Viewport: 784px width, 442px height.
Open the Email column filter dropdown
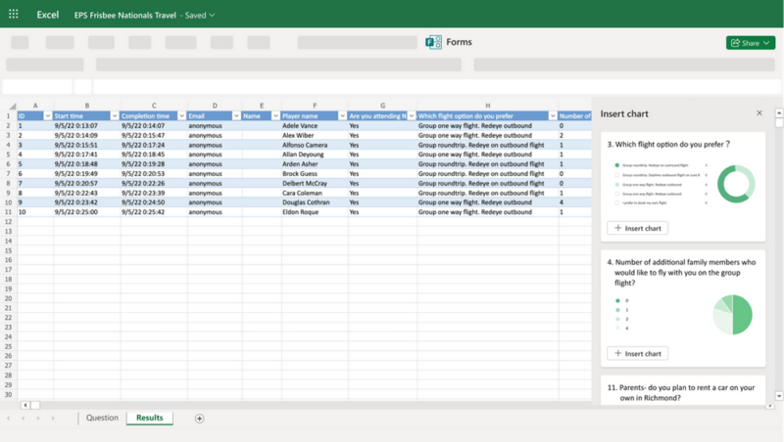pos(236,115)
